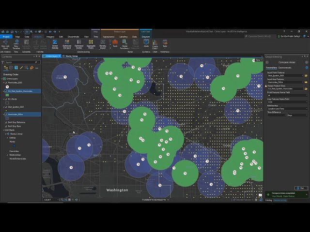
Task: Select List By Editing pencil icon
Action: click(x=21, y=68)
